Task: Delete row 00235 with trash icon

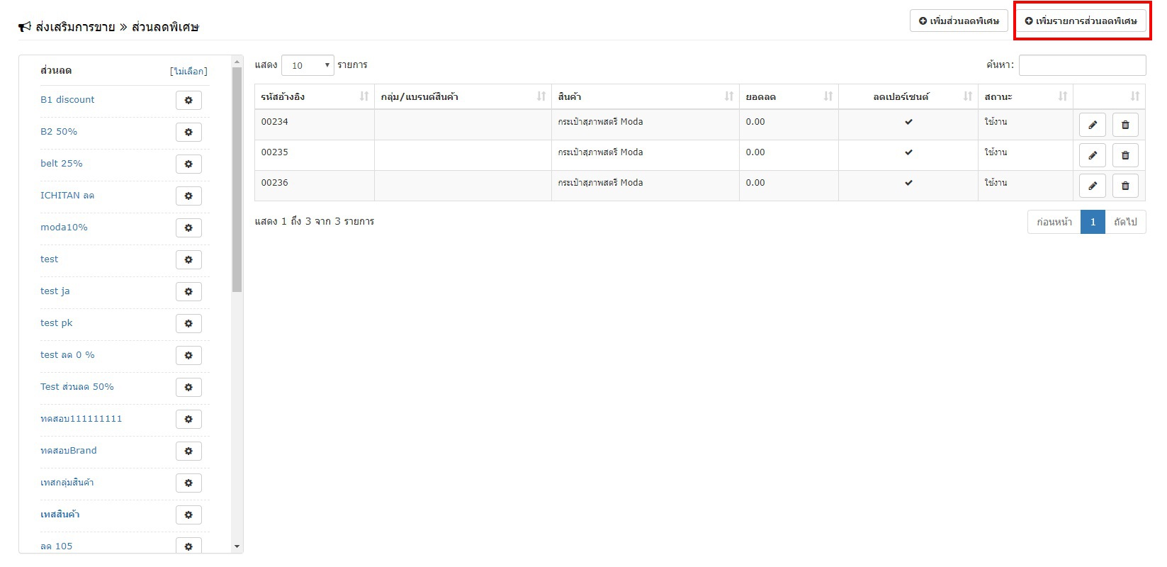Action: [x=1125, y=155]
